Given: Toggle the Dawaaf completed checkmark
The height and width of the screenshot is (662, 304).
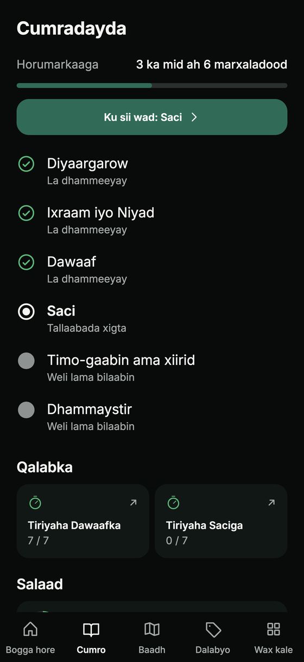Looking at the screenshot, I should coord(26,262).
